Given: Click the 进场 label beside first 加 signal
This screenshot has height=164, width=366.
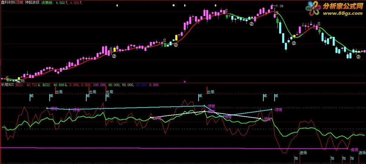Looking at the screenshot, I should point(303,153).
